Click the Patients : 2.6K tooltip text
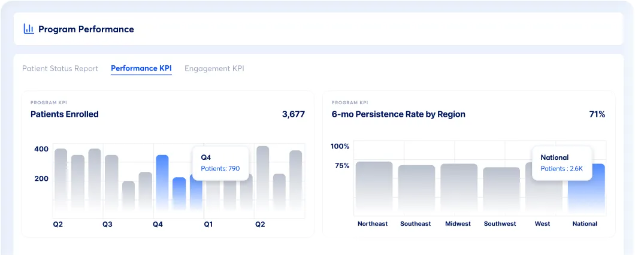 (561, 168)
